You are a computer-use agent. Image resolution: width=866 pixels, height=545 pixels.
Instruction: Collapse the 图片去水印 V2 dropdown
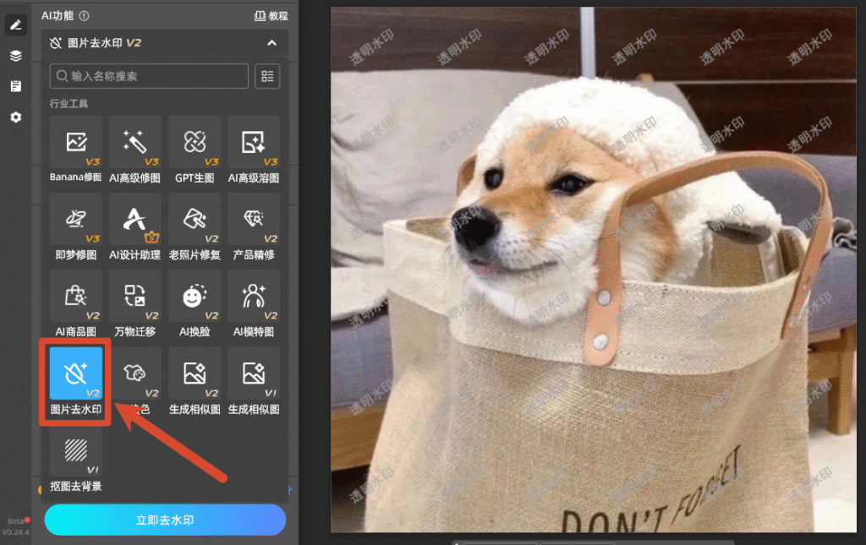(x=271, y=43)
